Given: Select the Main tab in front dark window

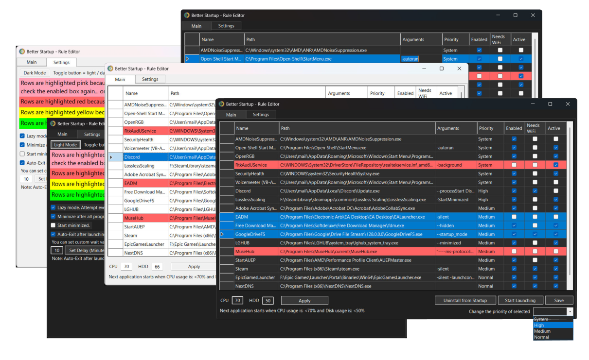Looking at the screenshot, I should 231,115.
